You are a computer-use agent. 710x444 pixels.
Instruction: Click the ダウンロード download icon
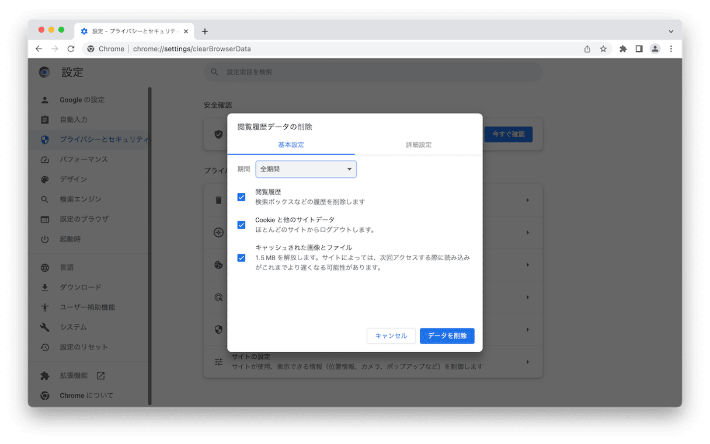pos(45,288)
